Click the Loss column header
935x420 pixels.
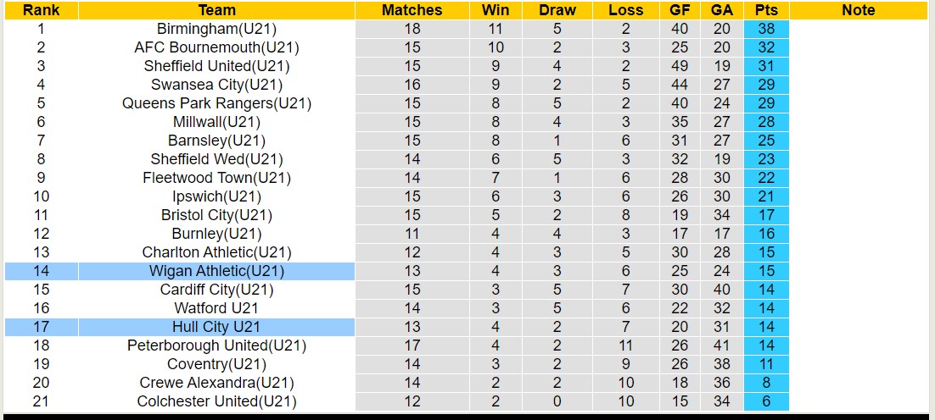click(625, 10)
